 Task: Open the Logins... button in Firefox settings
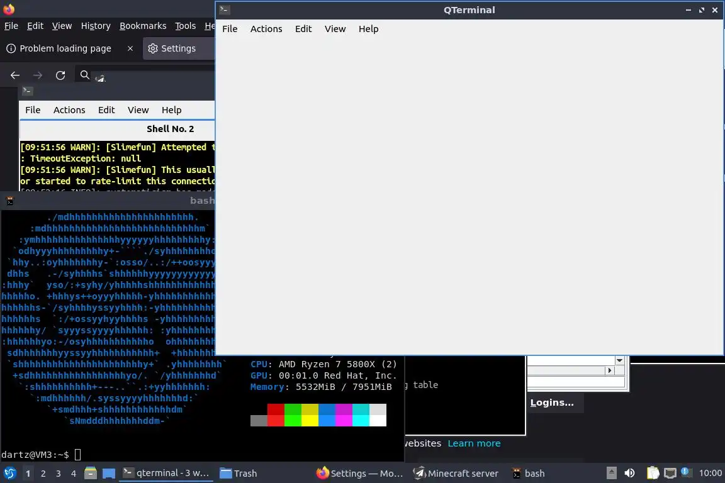click(552, 402)
